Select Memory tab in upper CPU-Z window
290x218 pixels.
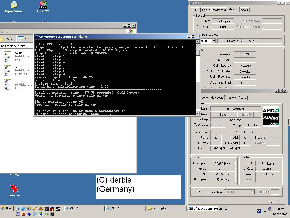tap(233, 9)
